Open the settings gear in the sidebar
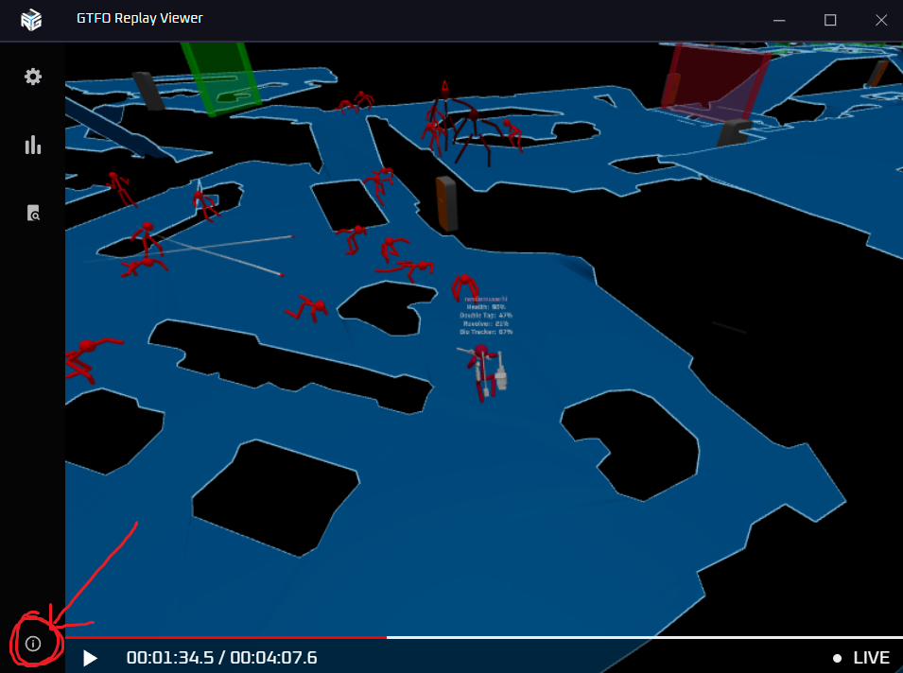The height and width of the screenshot is (673, 903). (33, 77)
